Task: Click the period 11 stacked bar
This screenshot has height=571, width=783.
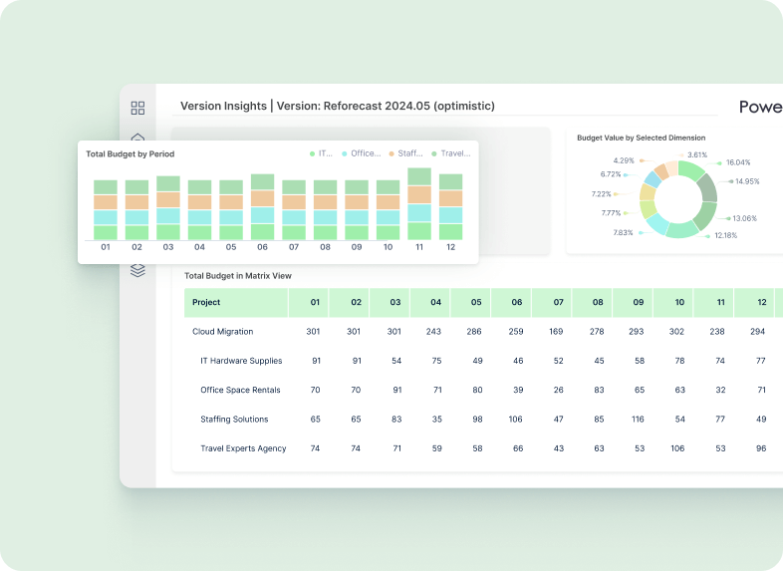Action: point(419,204)
